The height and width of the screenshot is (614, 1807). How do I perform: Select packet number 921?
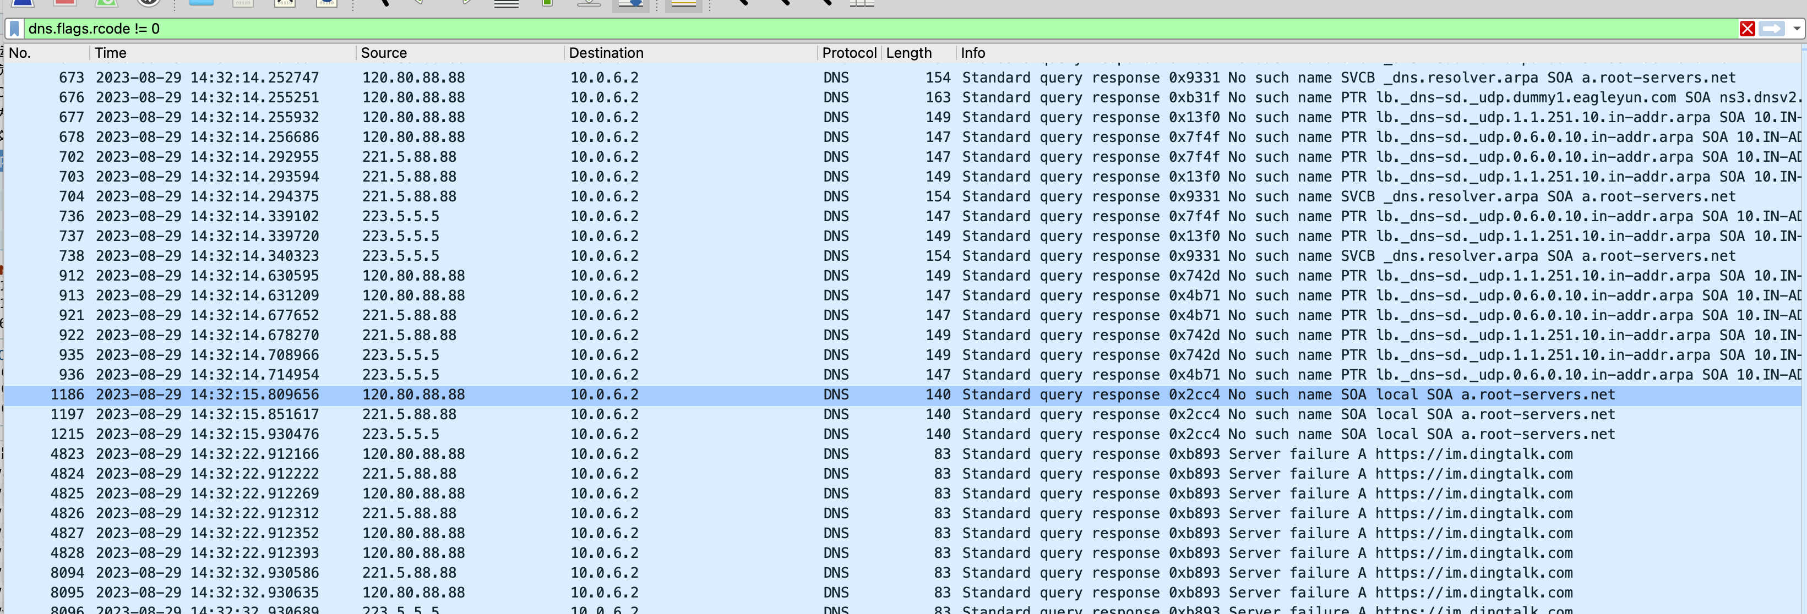903,315
